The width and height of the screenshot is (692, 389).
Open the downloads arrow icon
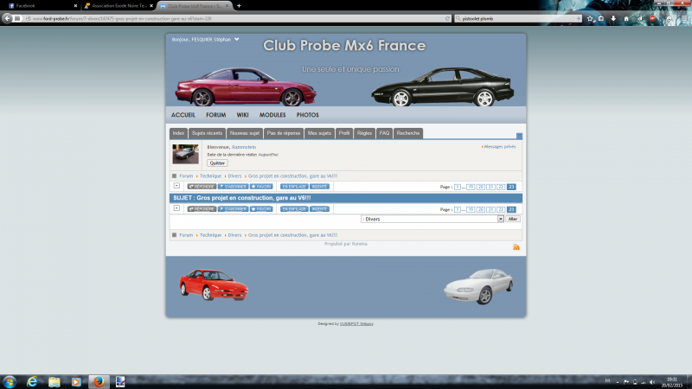tap(613, 18)
